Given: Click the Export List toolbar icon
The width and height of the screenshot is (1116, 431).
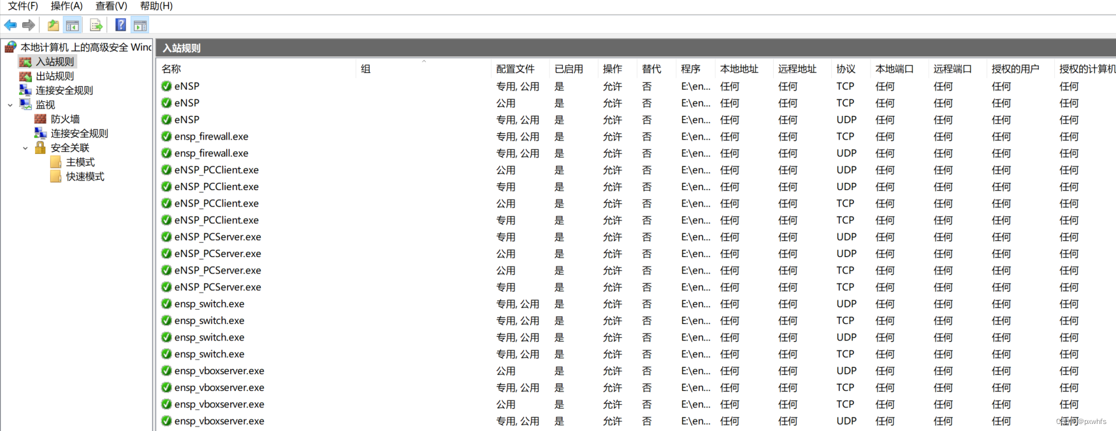Looking at the screenshot, I should 96,26.
